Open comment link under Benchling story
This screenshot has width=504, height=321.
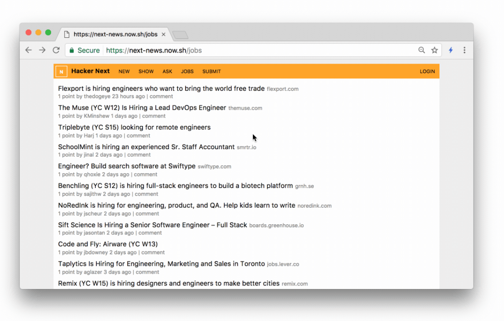click(146, 194)
